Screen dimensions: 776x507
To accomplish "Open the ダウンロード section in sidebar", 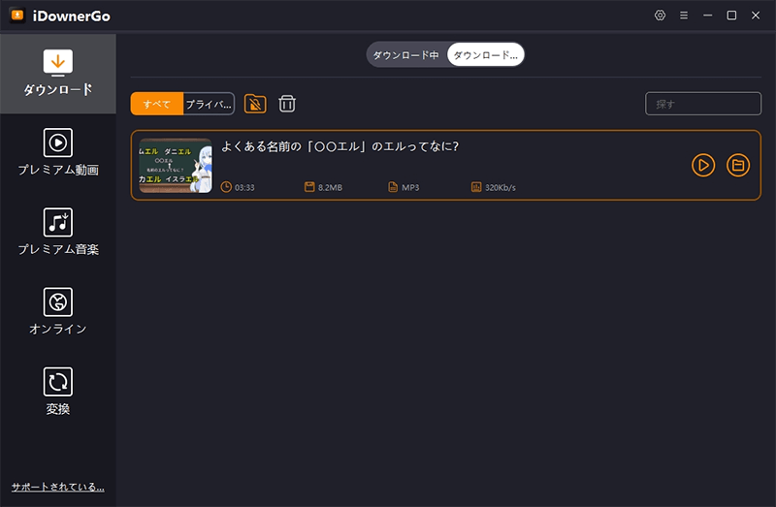I will (x=58, y=74).
